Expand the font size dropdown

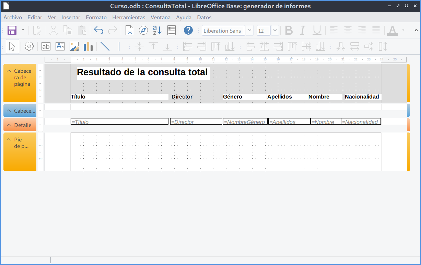tap(275, 31)
